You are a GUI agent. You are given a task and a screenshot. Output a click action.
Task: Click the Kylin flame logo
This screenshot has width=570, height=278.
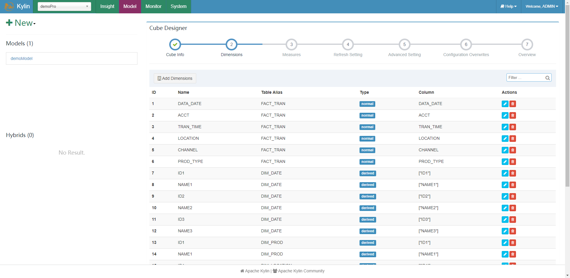point(9,6)
